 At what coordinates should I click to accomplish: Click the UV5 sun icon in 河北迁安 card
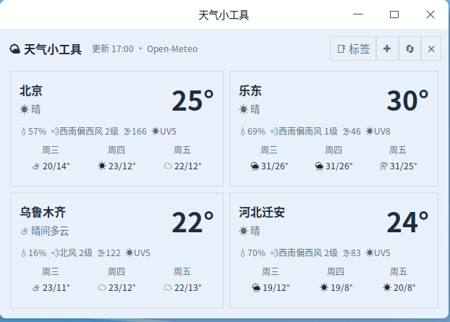coord(370,253)
